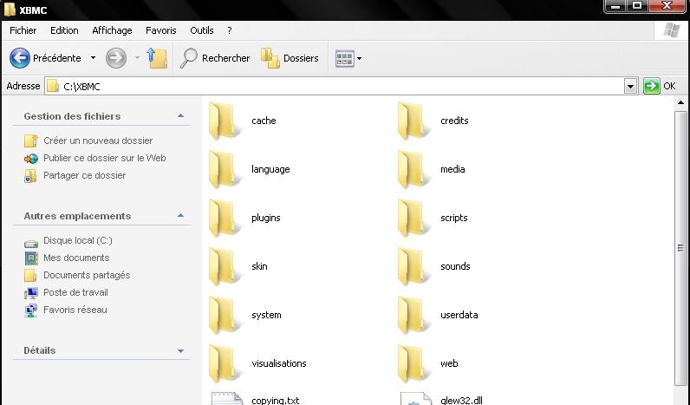Open Disque local (C:) link
The image size is (690, 405).
coord(77,240)
